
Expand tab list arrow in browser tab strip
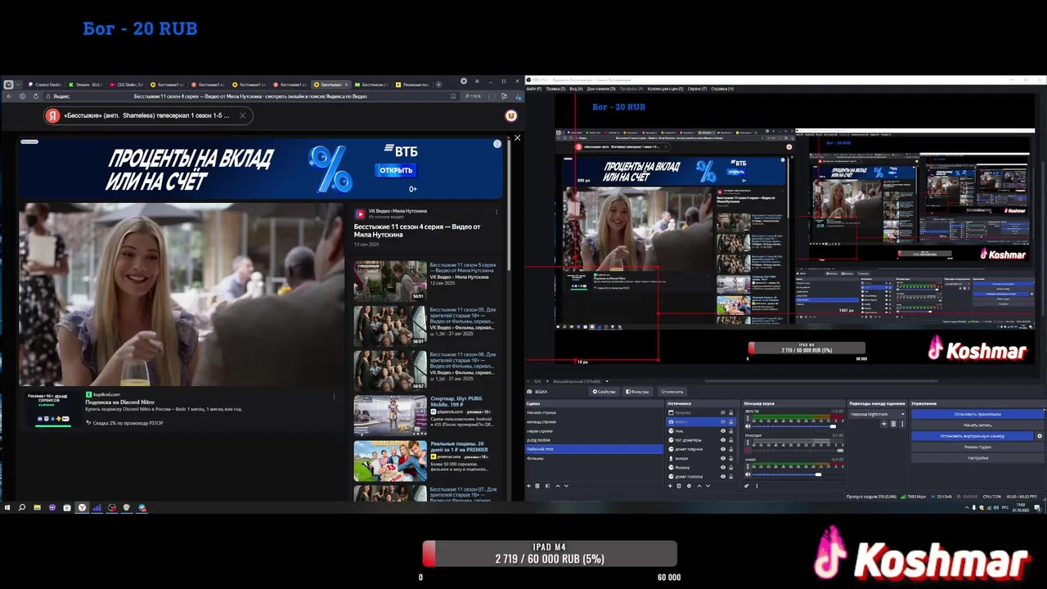coord(18,84)
